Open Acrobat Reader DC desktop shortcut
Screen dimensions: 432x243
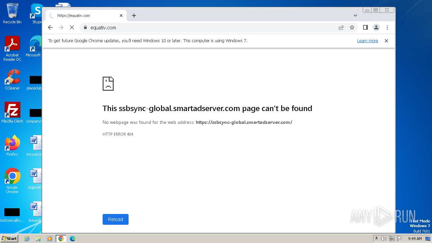[x=12, y=49]
